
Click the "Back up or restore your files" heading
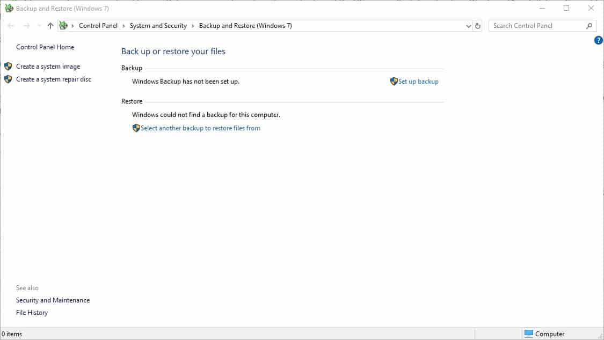click(x=173, y=51)
